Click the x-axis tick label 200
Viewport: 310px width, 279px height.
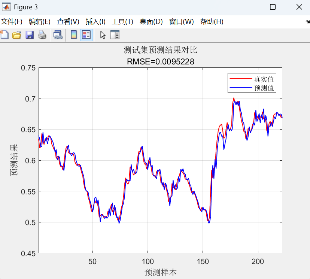(258, 262)
